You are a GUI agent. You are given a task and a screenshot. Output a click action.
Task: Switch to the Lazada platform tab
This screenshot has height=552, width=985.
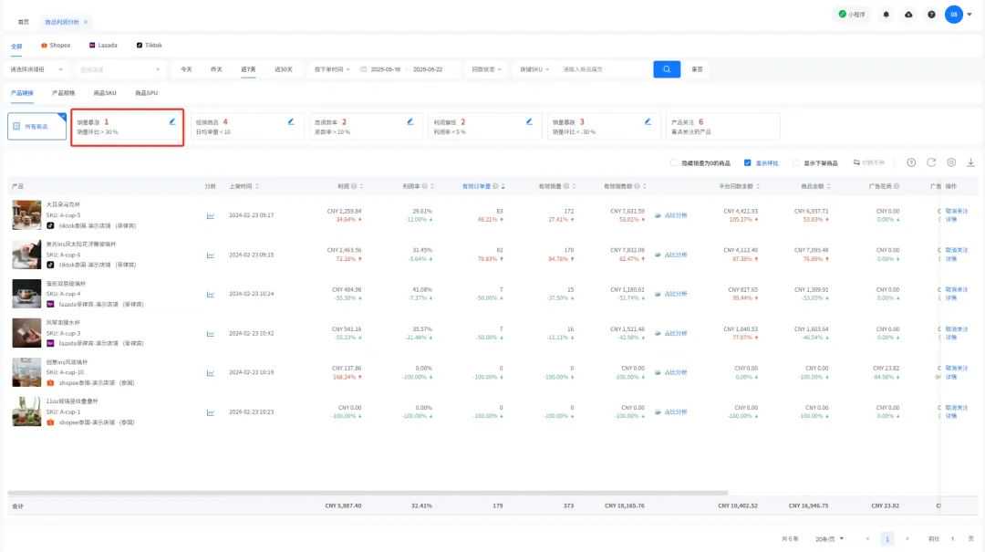tap(103, 46)
